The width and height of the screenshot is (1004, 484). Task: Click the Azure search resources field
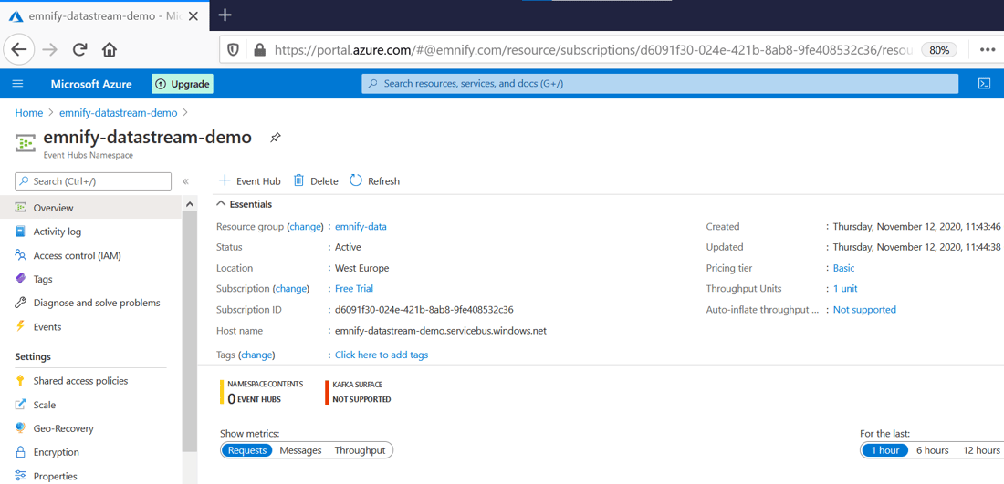[660, 84]
